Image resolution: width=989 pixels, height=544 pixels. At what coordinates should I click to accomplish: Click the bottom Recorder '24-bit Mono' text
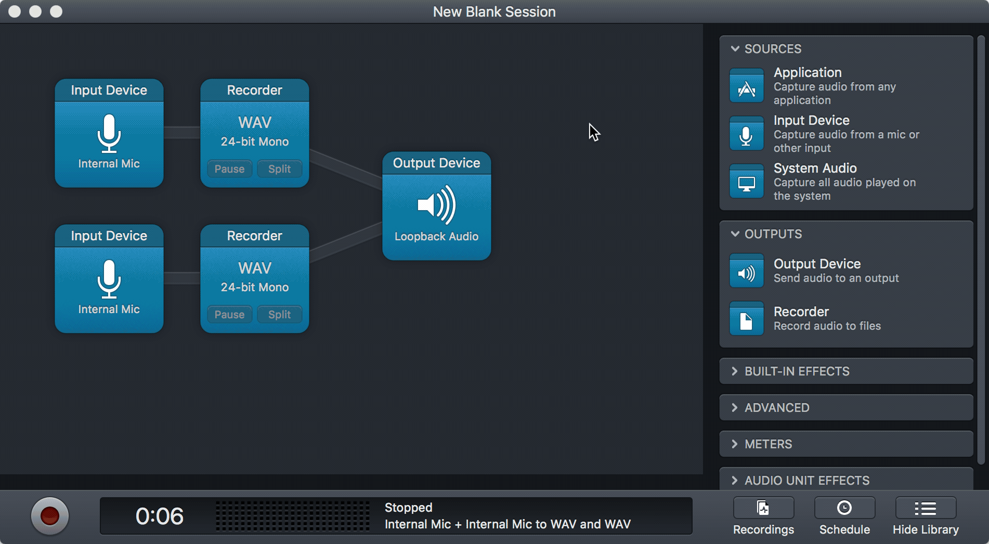(x=255, y=288)
